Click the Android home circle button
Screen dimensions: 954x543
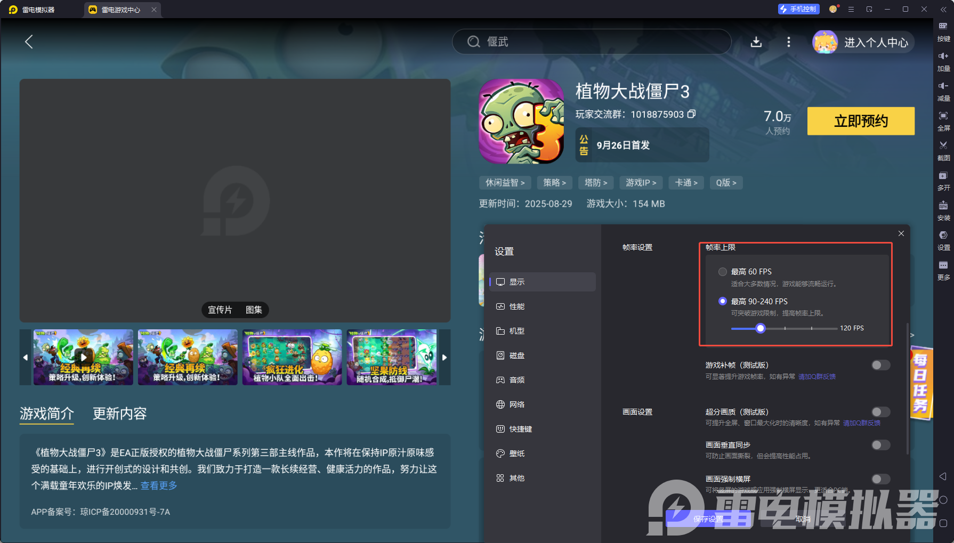point(943,500)
